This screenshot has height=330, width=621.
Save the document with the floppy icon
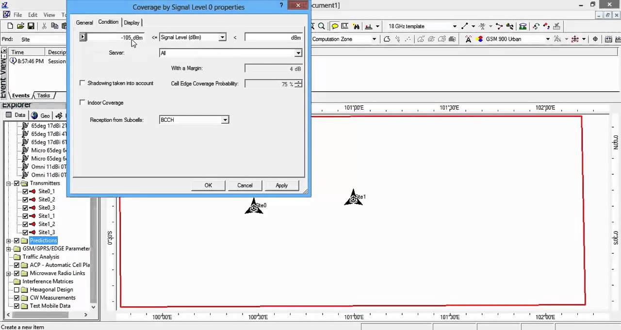(x=31, y=26)
